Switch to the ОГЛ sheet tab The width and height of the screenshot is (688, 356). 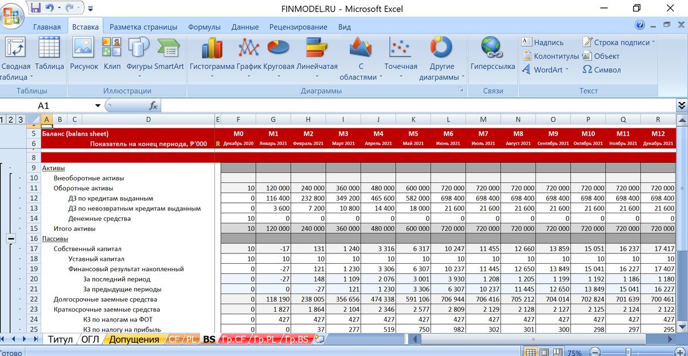point(90,339)
